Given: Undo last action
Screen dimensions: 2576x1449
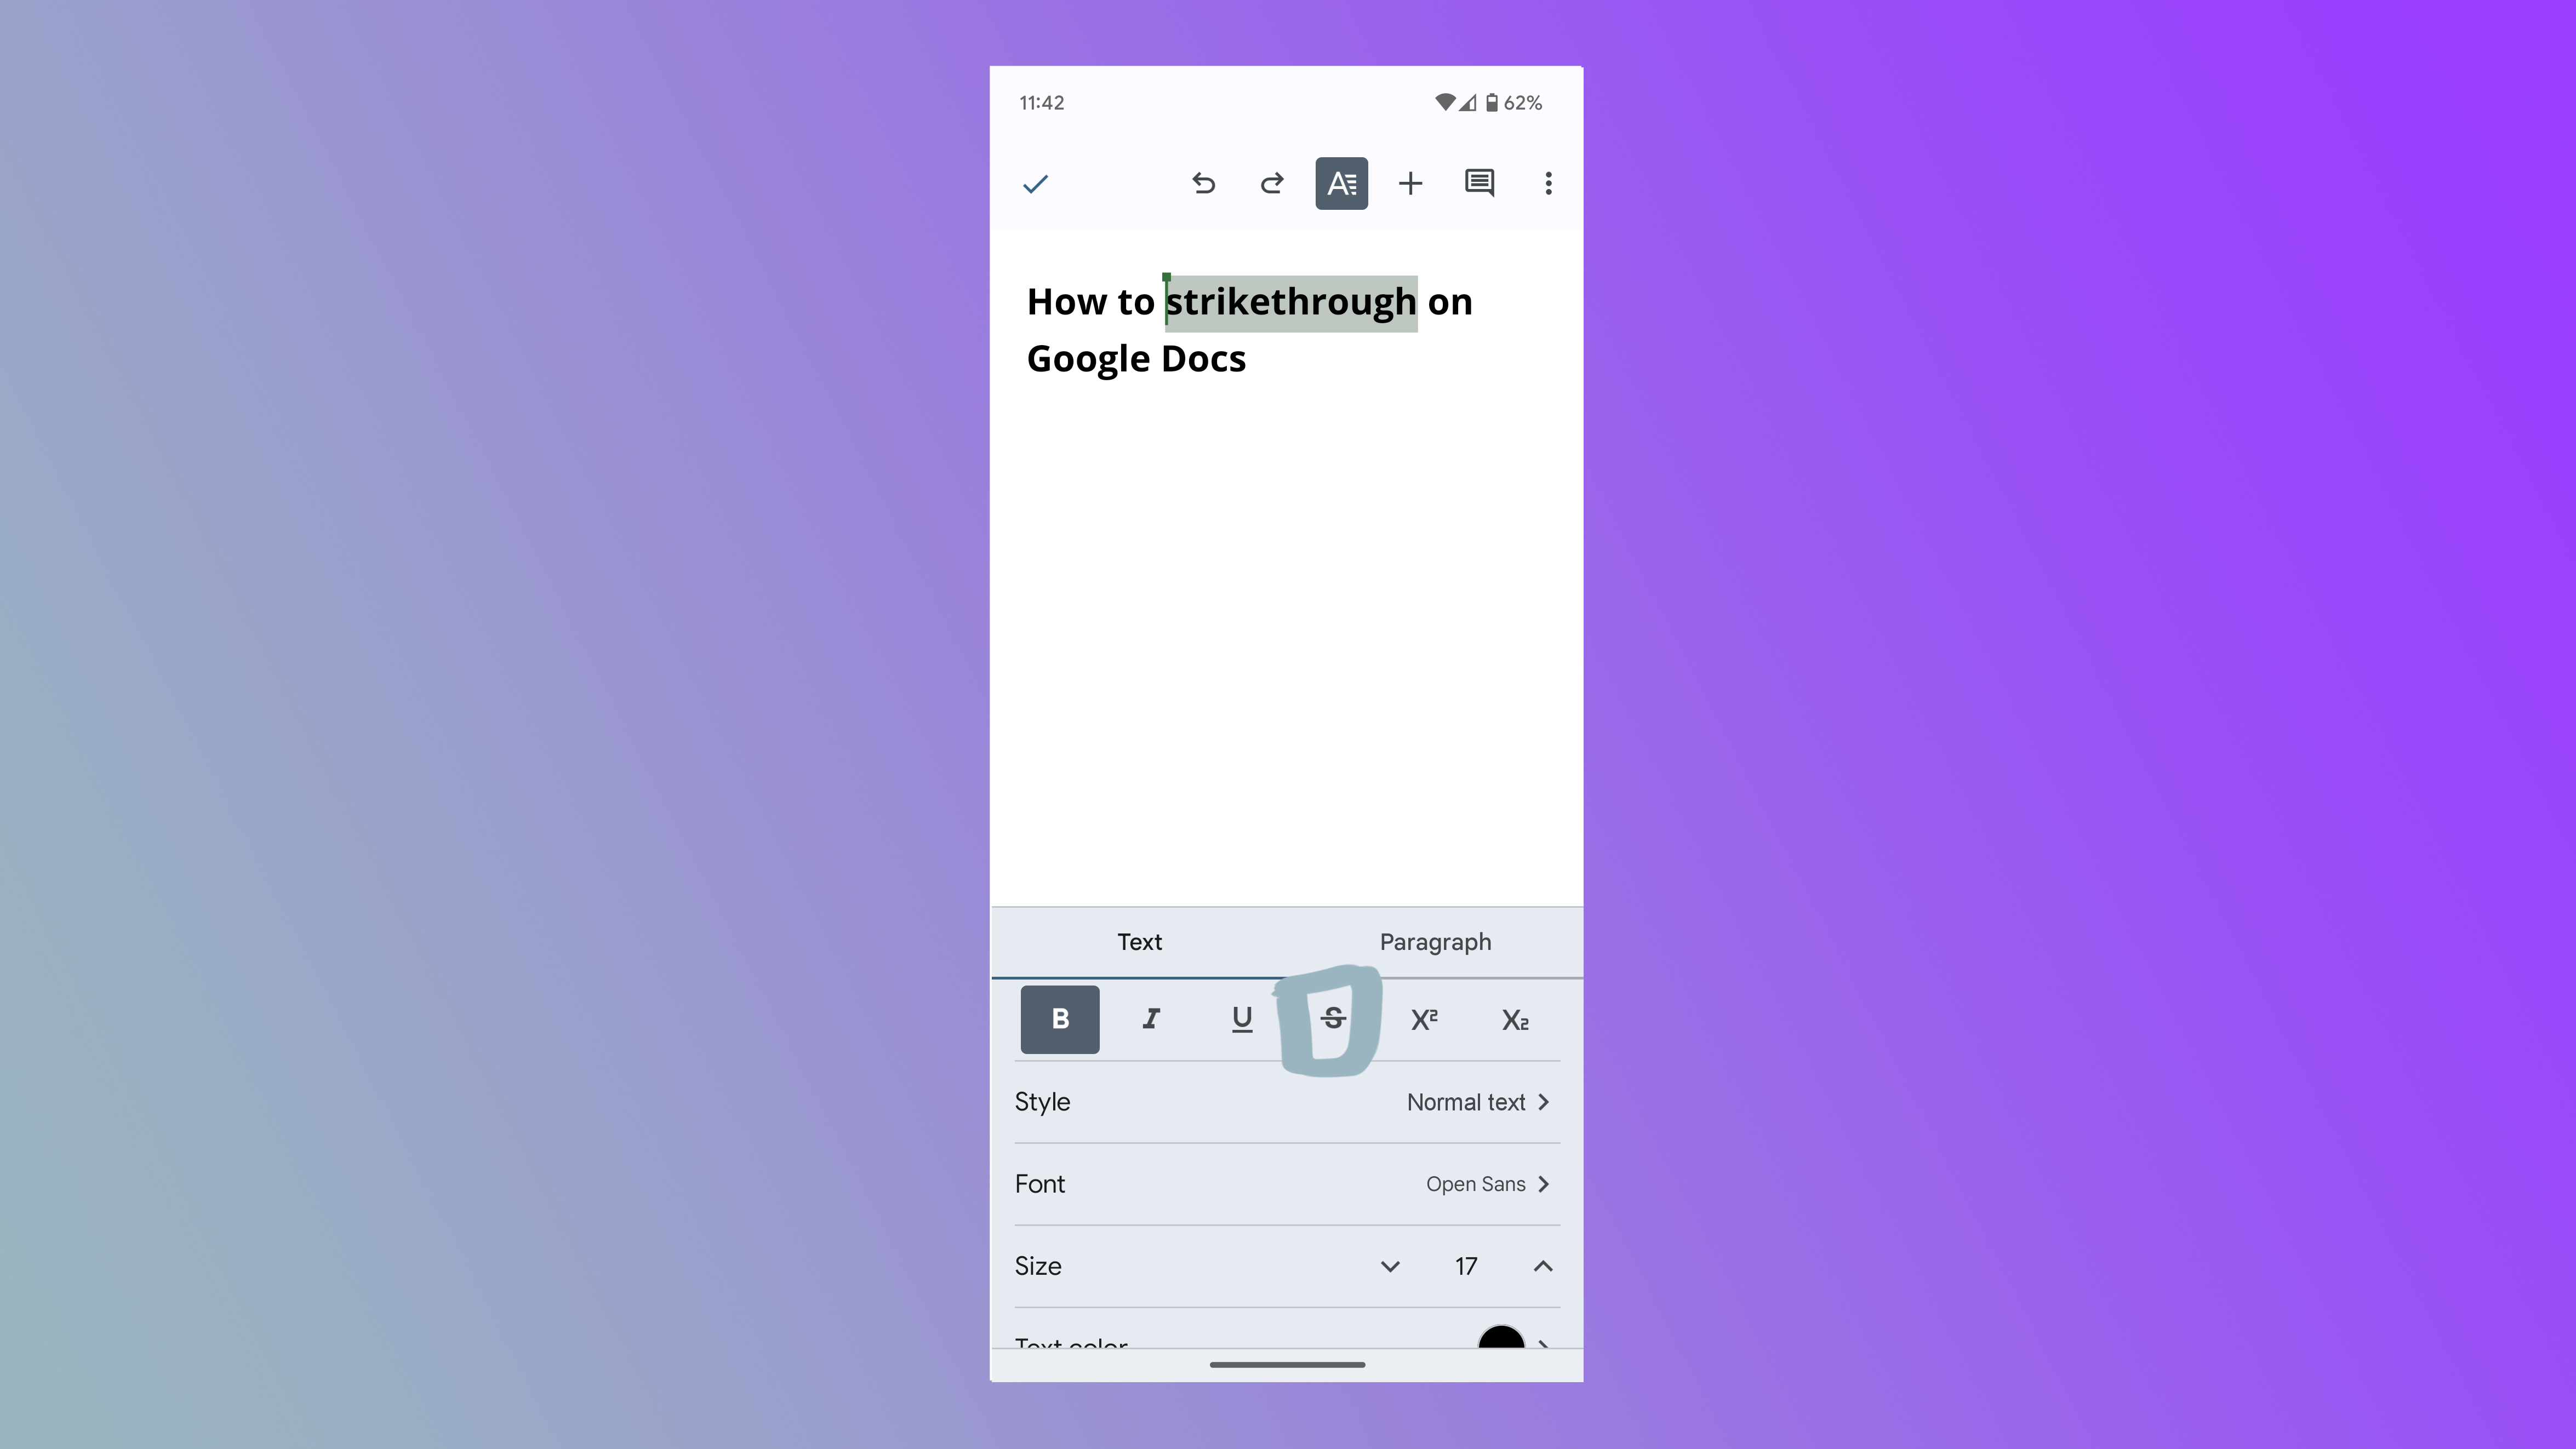Looking at the screenshot, I should pyautogui.click(x=1201, y=182).
